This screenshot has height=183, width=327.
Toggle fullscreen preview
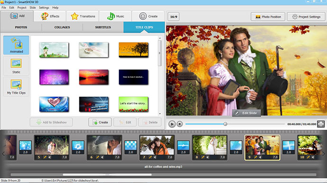pos(321,124)
